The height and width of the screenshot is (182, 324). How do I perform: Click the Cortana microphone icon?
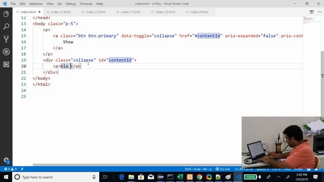pyautogui.click(x=94, y=177)
